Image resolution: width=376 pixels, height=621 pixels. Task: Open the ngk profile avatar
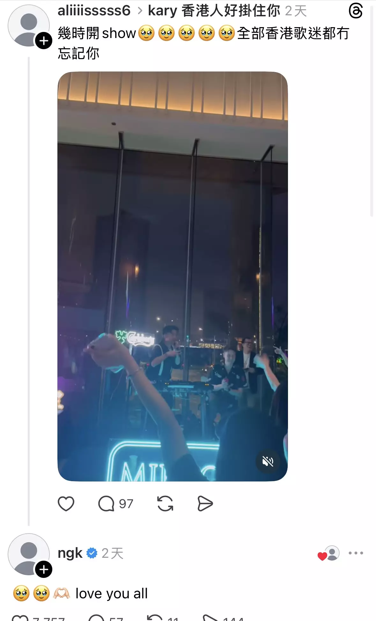coord(29,554)
